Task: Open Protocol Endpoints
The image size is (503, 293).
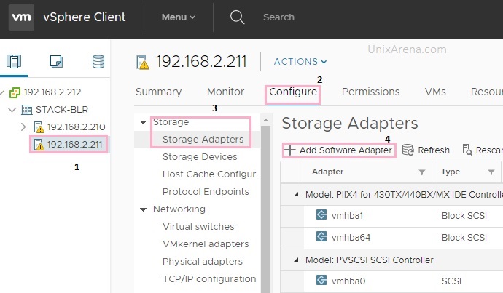Action: (206, 192)
